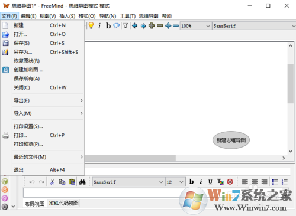Switch to the HTML代码视图 tab

(x=64, y=203)
